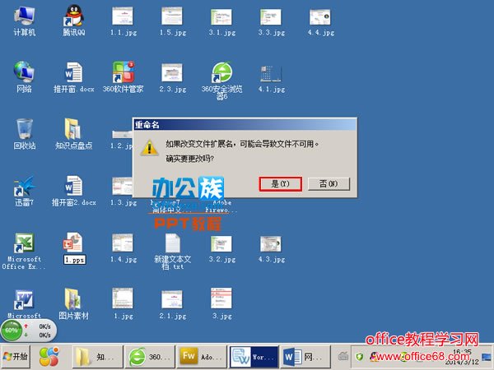This screenshot has width=494, height=370.
Task: Switch to Word 网... taskbar item
Action: (x=305, y=357)
